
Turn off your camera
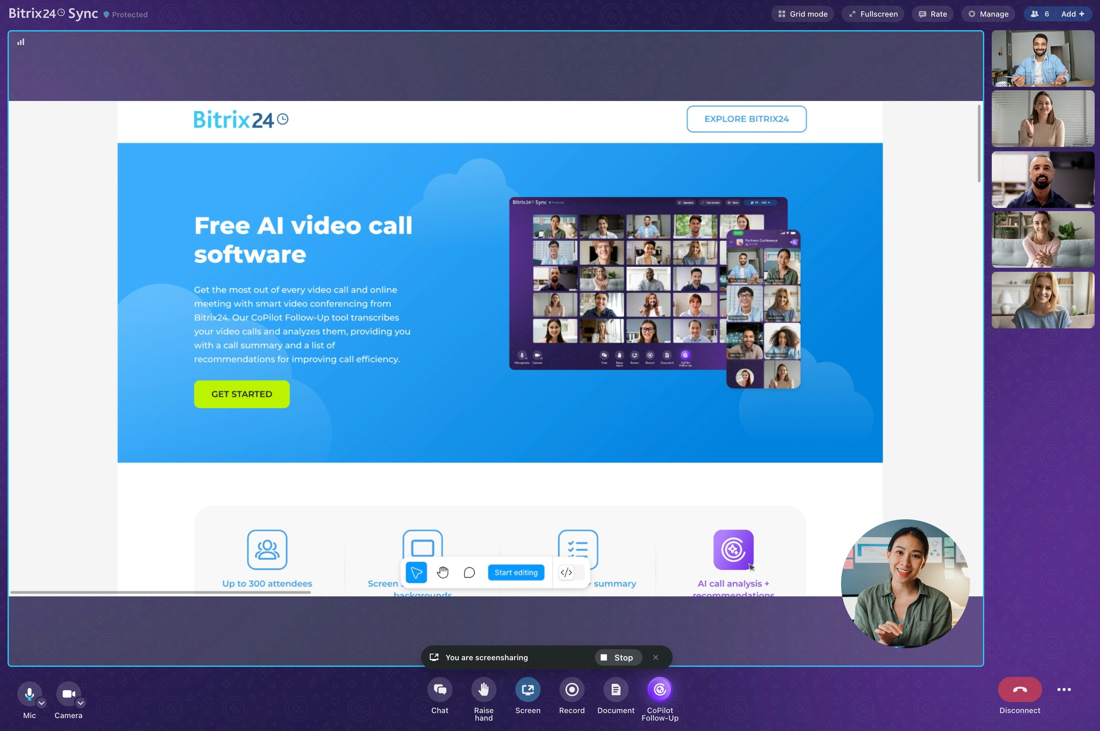click(68, 694)
